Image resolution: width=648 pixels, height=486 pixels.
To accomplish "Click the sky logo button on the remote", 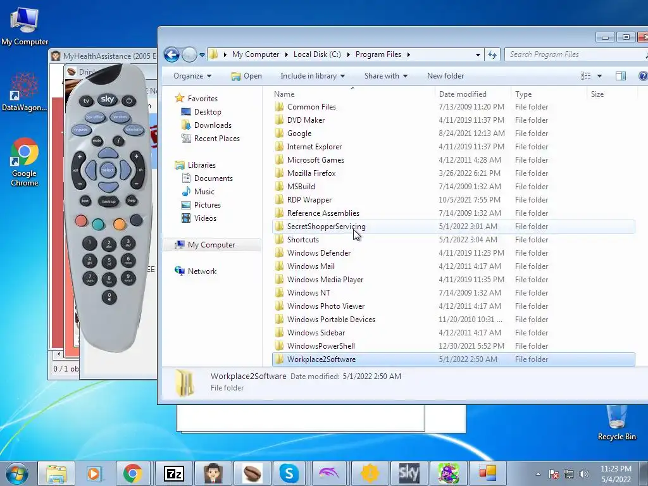I will pyautogui.click(x=108, y=99).
